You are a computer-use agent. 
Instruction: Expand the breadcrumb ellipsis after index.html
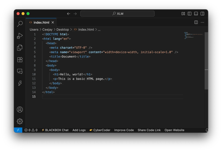(99, 30)
